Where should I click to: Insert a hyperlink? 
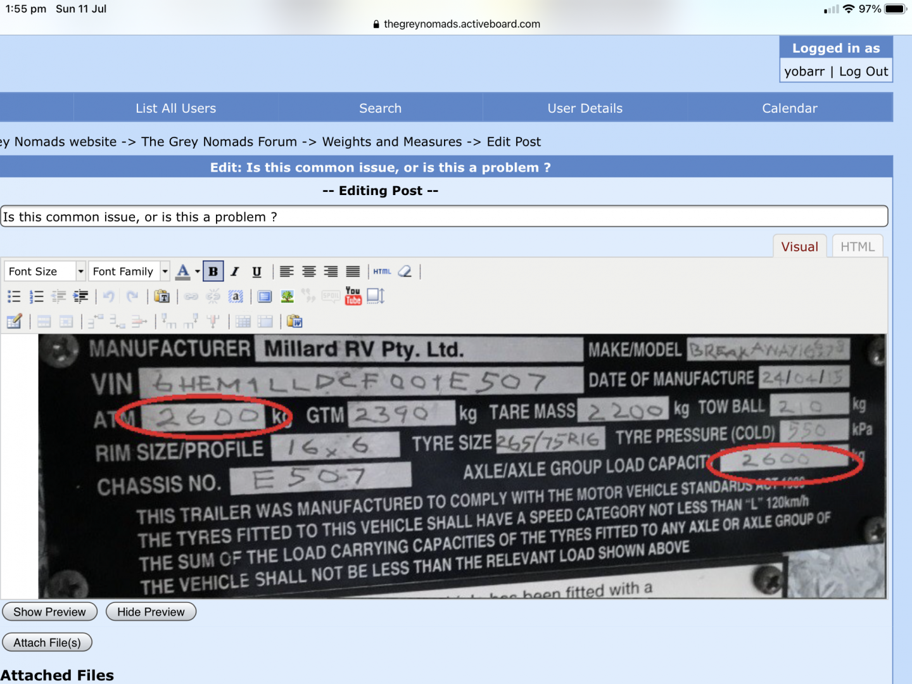pos(191,296)
